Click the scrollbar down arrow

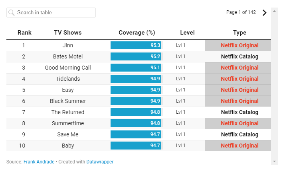pyautogui.click(x=274, y=161)
